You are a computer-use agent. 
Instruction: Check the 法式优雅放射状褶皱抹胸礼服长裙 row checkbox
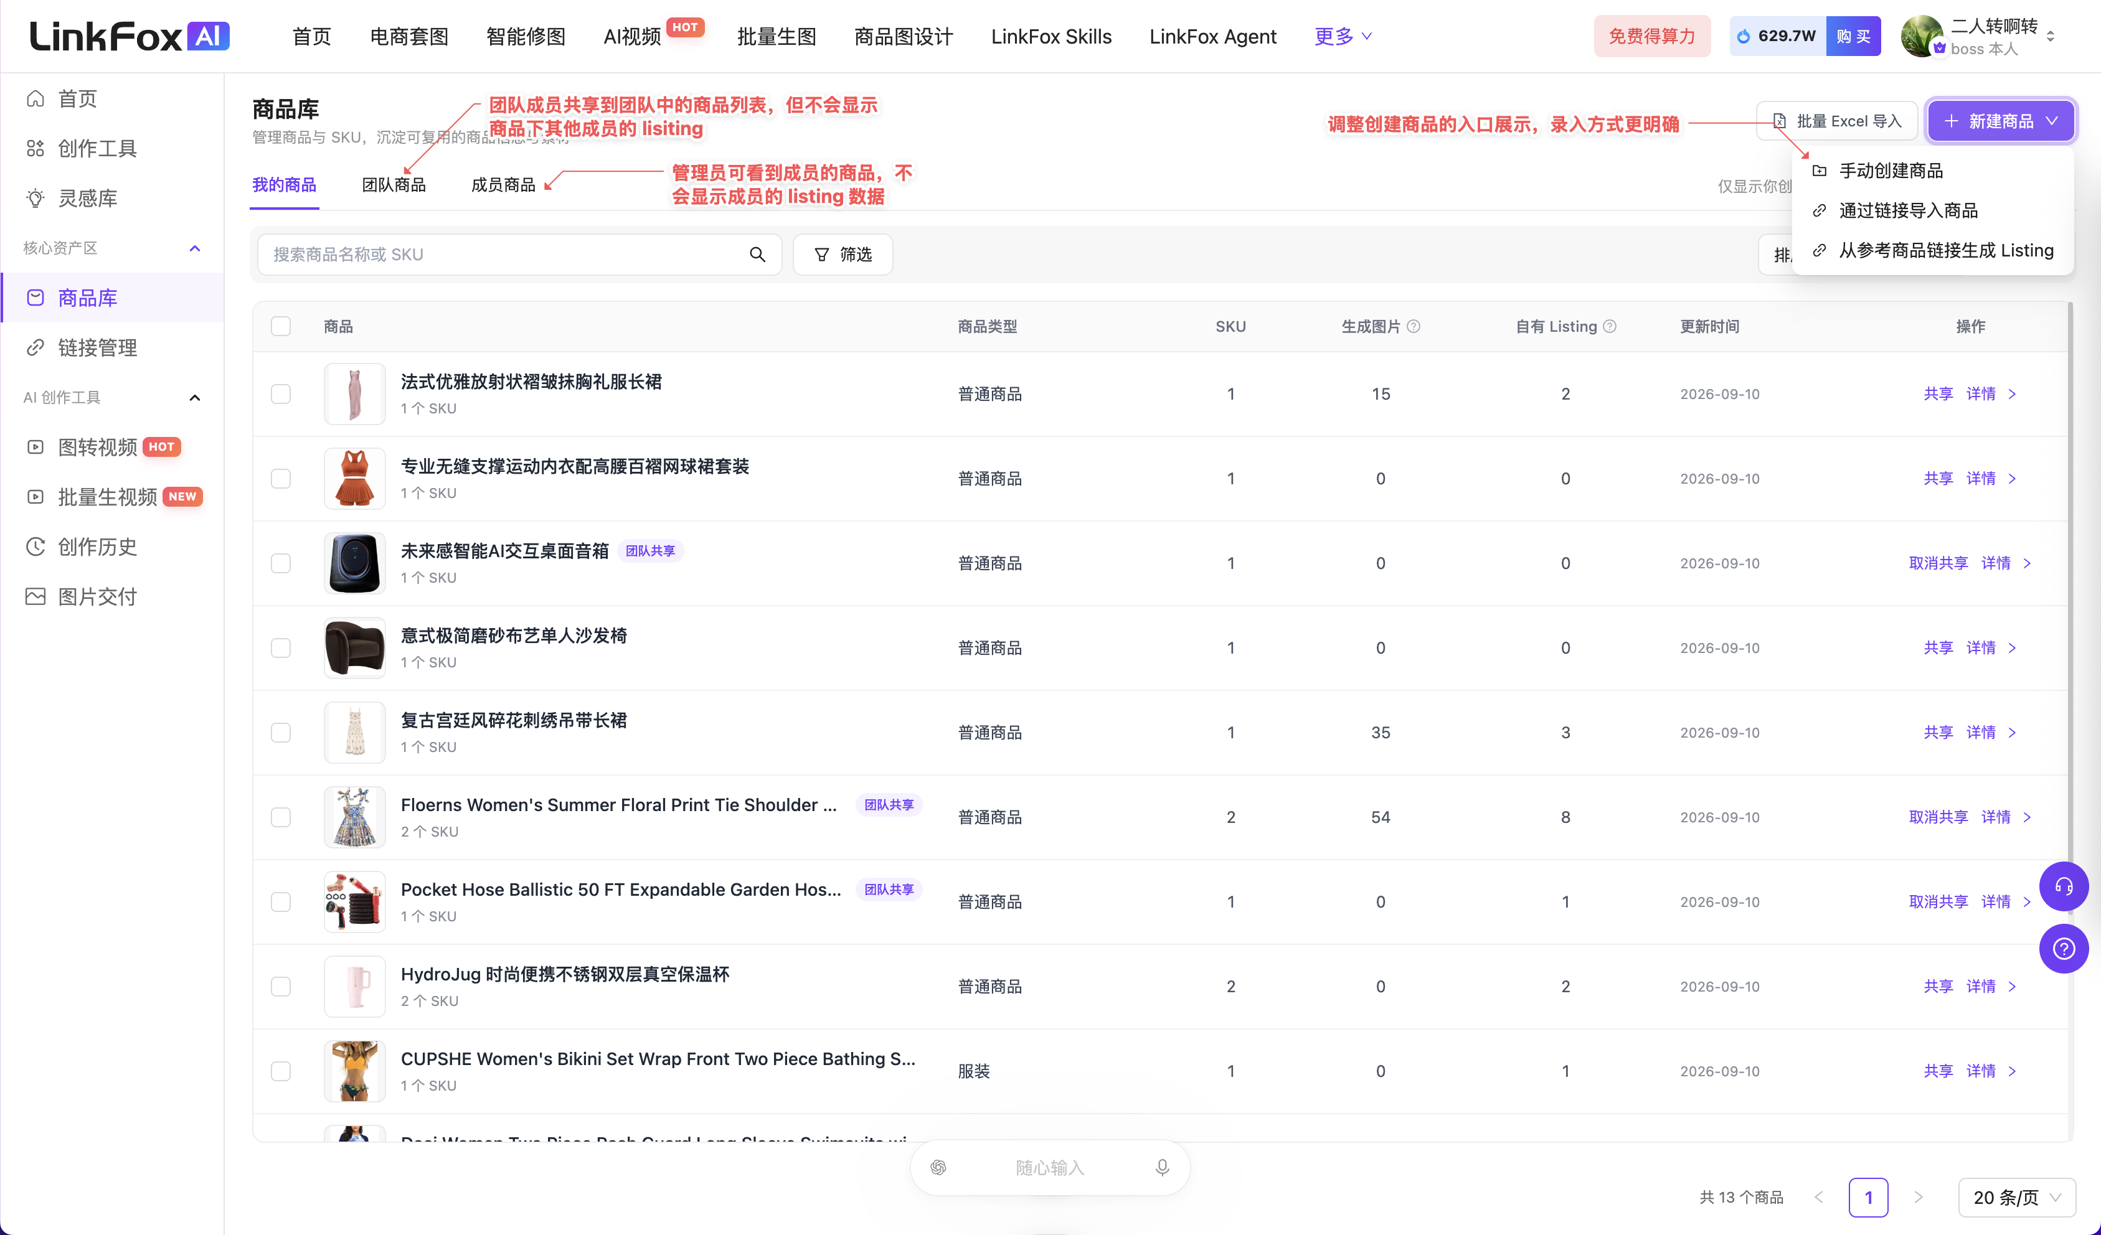click(281, 394)
